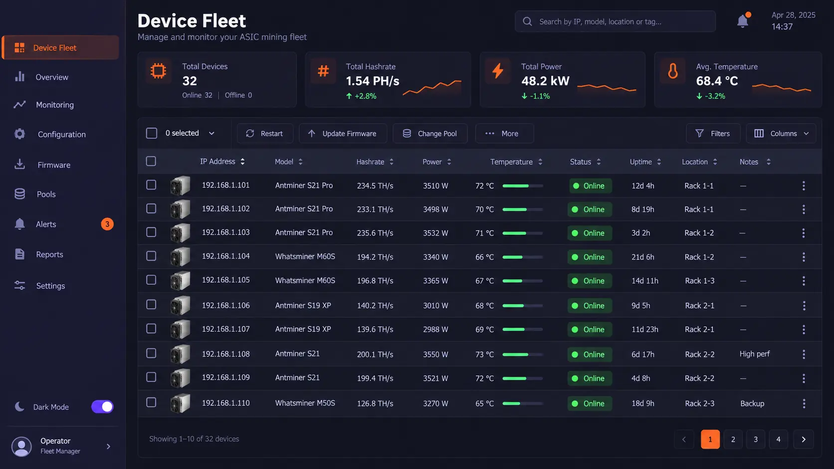Click the Avg. Temperature thermometer icon
Image resolution: width=834 pixels, height=469 pixels.
(673, 71)
